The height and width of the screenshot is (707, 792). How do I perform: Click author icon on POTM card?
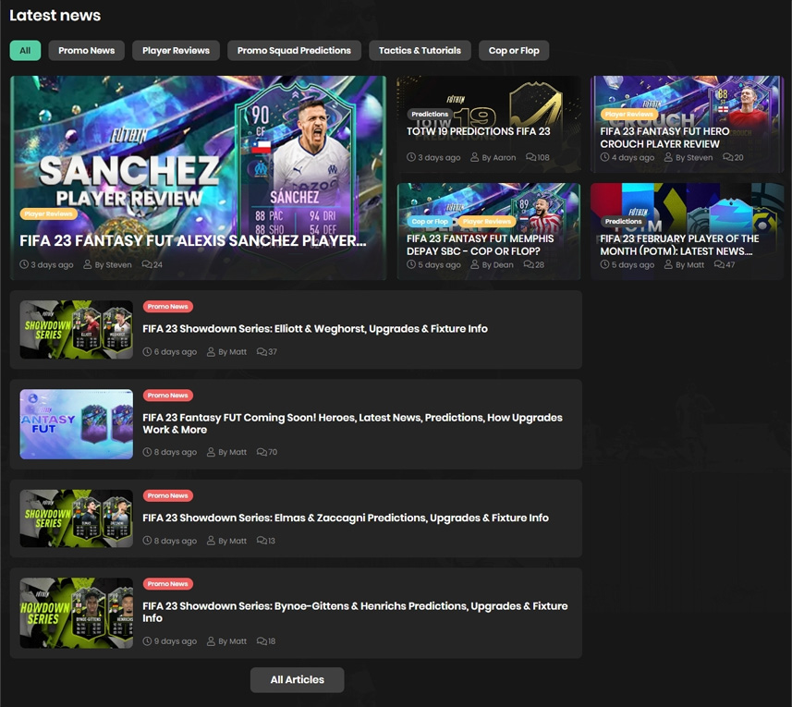668,264
